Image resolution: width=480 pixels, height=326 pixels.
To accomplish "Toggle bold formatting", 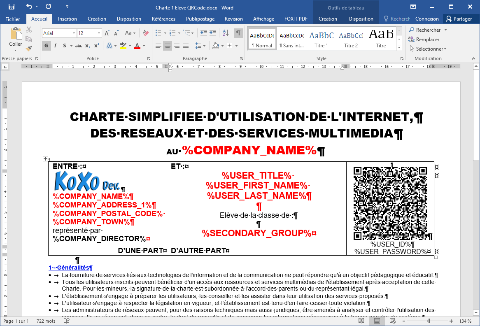I will pyautogui.click(x=46, y=46).
